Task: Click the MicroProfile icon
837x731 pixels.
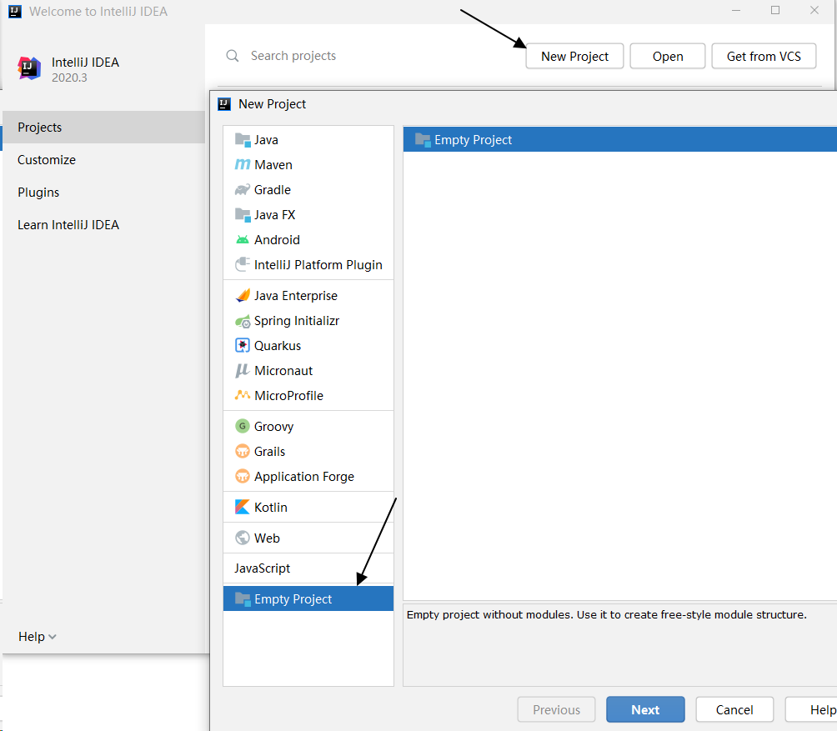Action: 243,395
